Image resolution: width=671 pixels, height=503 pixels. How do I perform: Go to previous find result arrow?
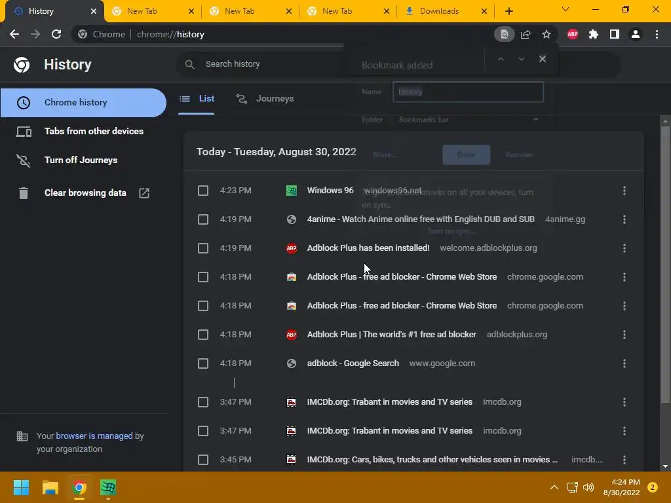coord(500,59)
